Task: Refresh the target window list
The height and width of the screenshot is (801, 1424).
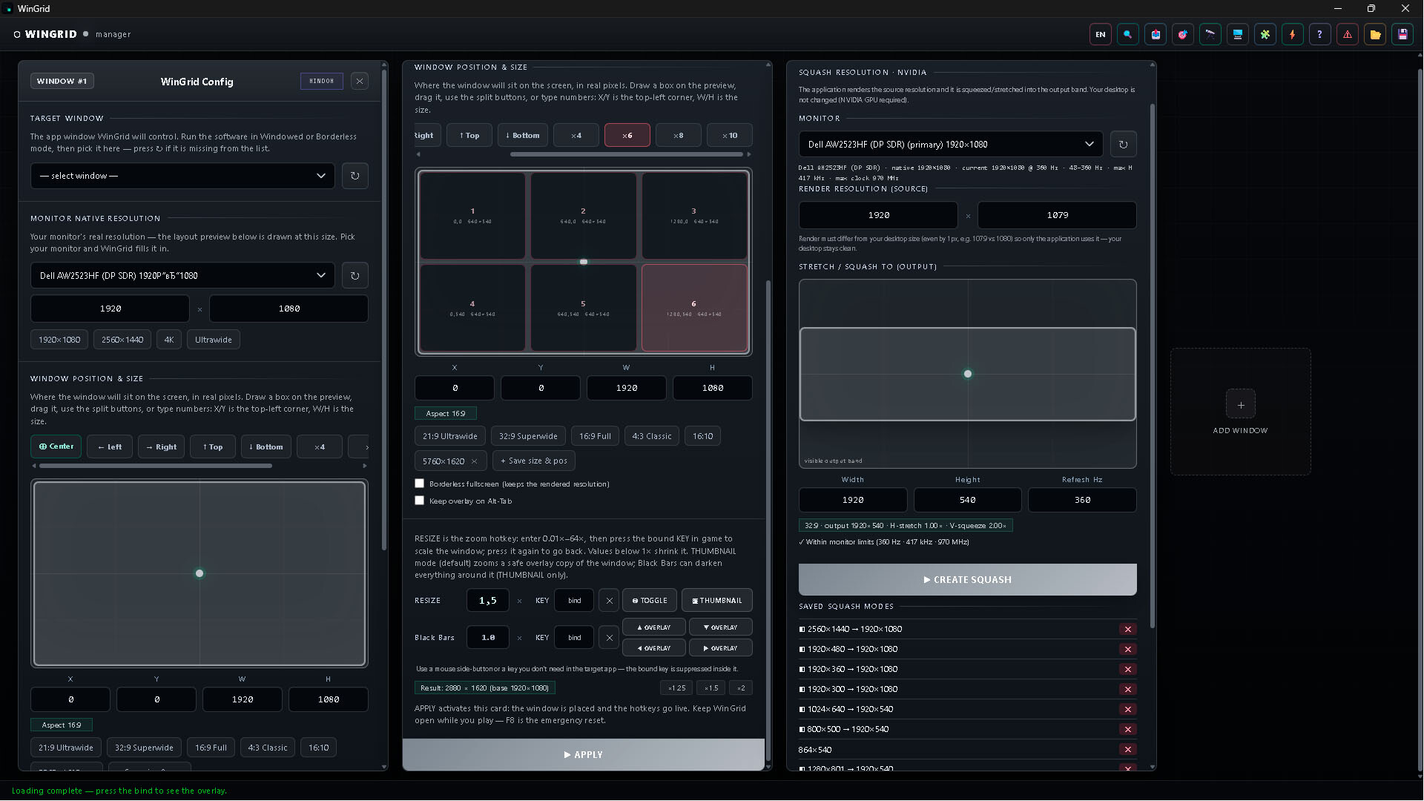Action: [355, 176]
